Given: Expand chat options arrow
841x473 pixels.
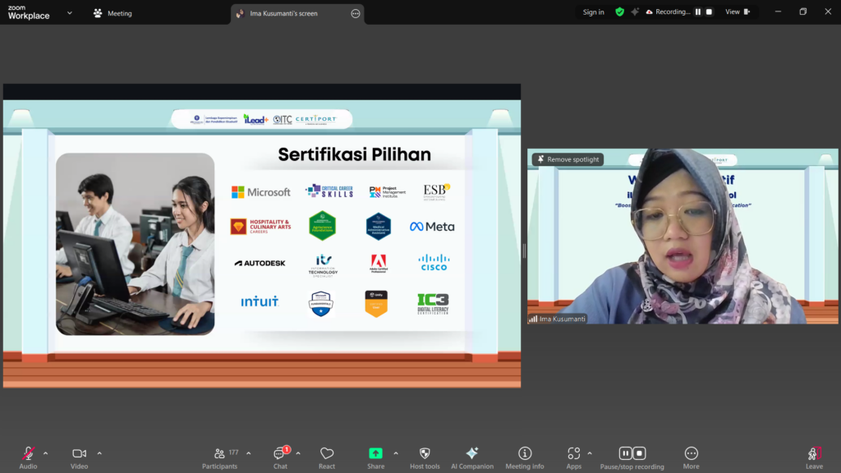Looking at the screenshot, I should point(297,453).
